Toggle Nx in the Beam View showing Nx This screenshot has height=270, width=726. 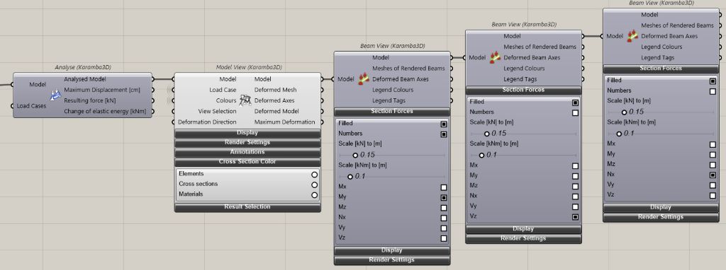[713, 175]
